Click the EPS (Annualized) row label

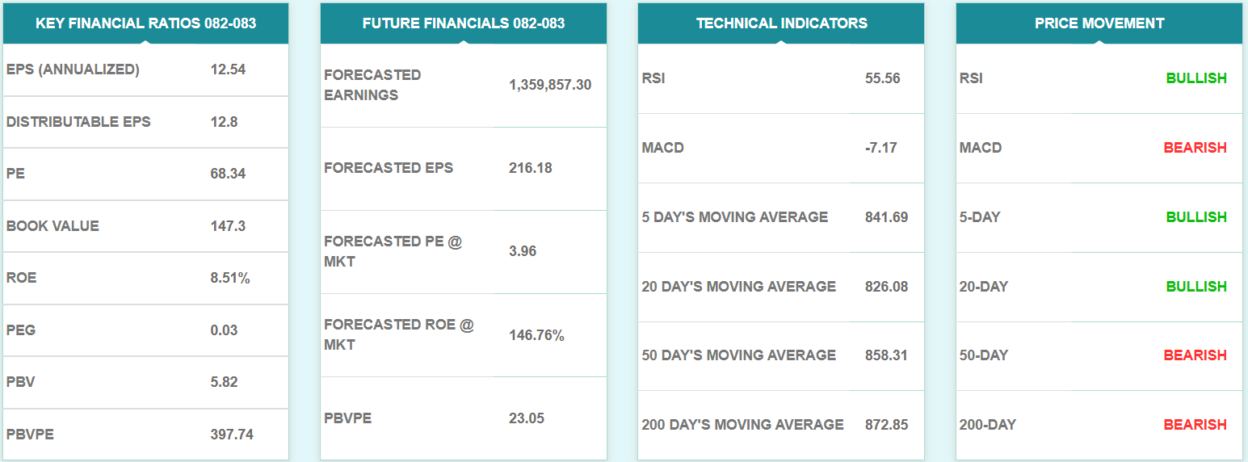click(x=73, y=69)
